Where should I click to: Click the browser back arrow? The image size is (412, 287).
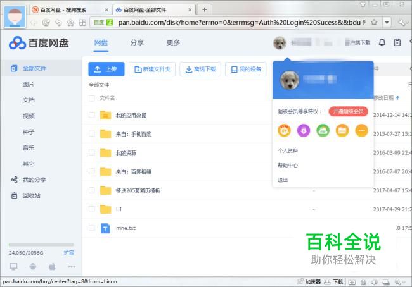coord(34,23)
